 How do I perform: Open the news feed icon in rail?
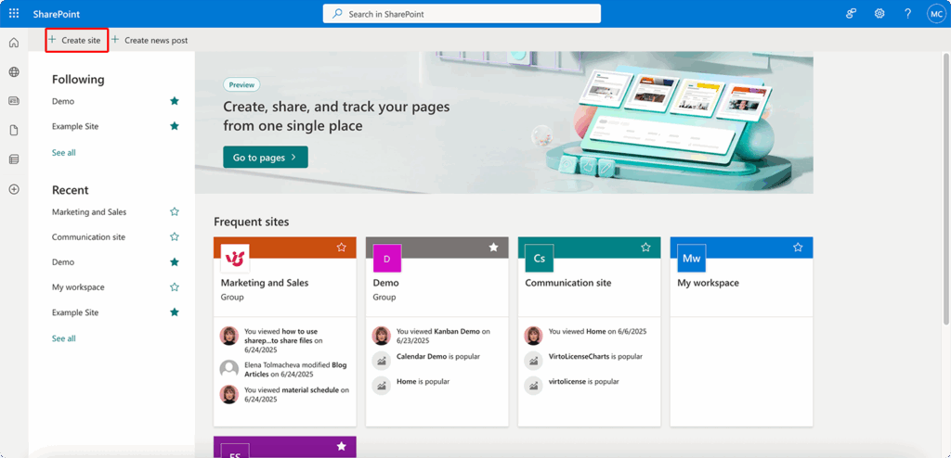pyautogui.click(x=14, y=101)
